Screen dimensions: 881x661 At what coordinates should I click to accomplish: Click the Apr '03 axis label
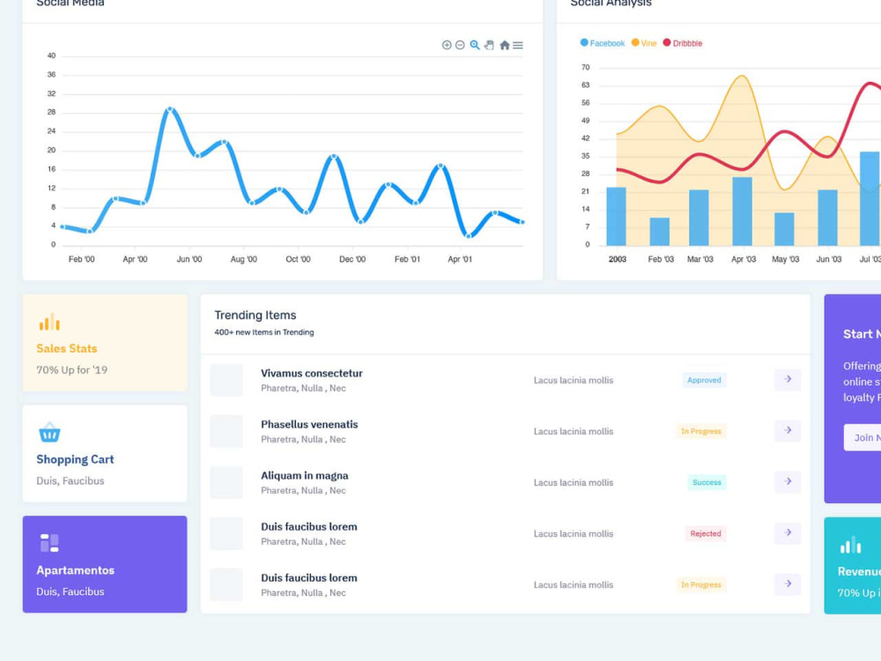[744, 259]
